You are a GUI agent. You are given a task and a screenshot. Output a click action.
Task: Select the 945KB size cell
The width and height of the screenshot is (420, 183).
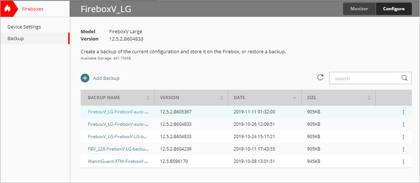(x=314, y=161)
